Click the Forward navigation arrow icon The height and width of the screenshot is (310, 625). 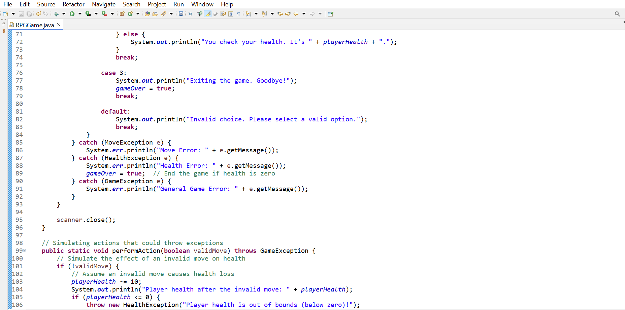(312, 14)
